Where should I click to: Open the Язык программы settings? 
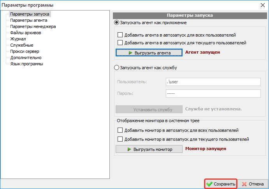[x=26, y=64]
